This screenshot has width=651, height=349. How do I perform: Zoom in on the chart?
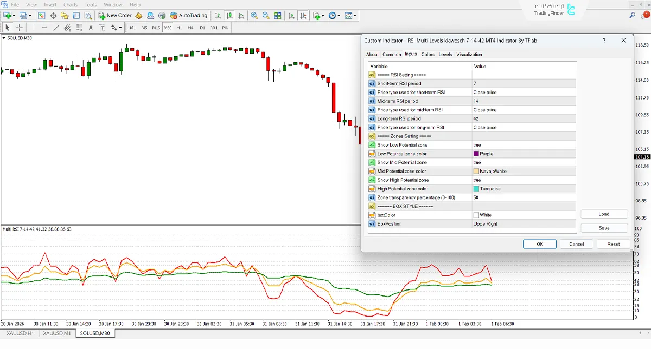[x=254, y=15]
